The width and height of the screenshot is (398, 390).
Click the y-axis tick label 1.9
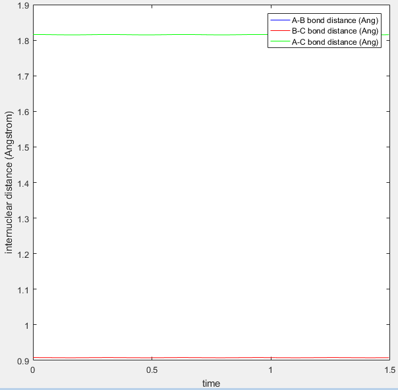click(23, 5)
